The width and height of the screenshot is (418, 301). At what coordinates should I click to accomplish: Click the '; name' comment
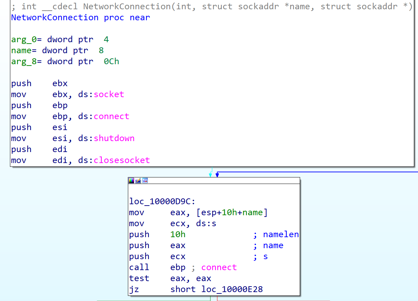268,245
